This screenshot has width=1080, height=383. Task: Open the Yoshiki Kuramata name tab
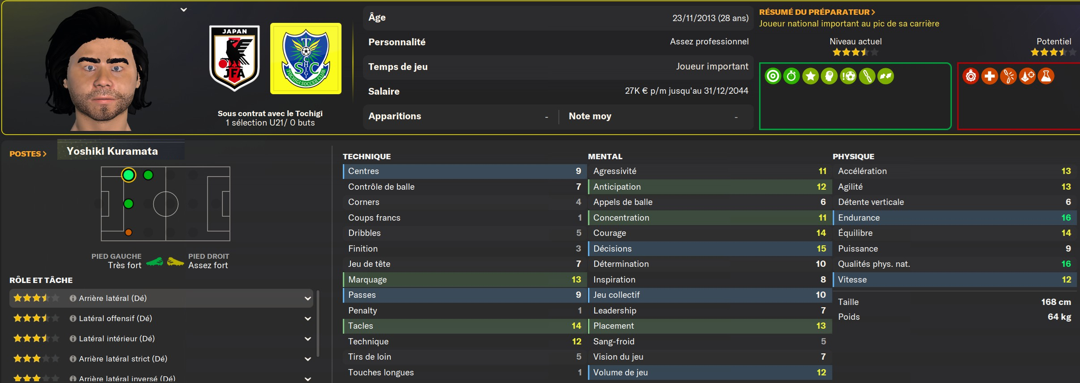coord(112,151)
